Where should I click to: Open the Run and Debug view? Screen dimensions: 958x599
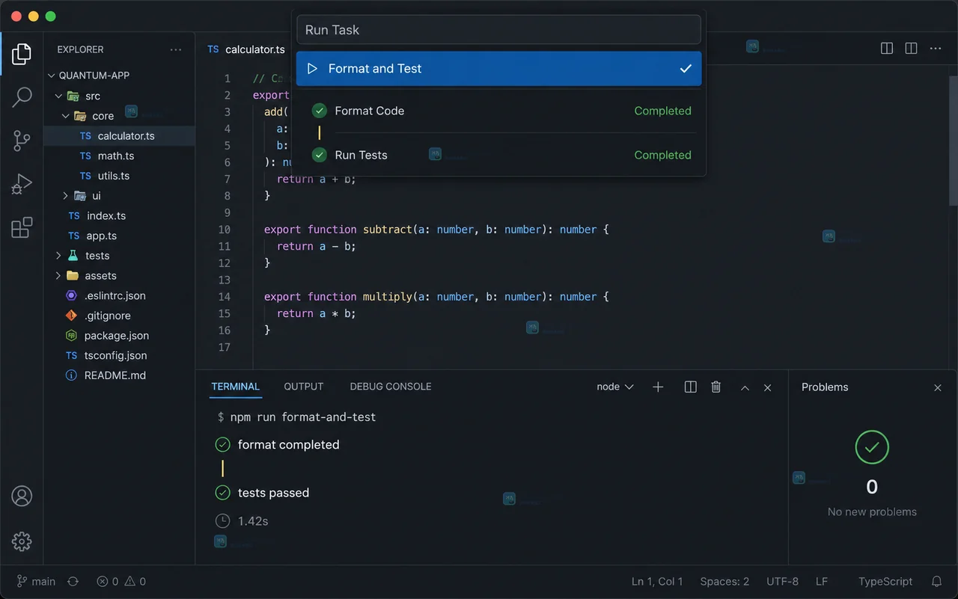(22, 183)
